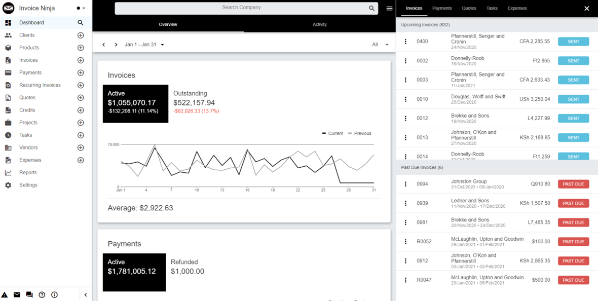Add a new client with plus icon
This screenshot has height=301, width=598.
(81, 35)
